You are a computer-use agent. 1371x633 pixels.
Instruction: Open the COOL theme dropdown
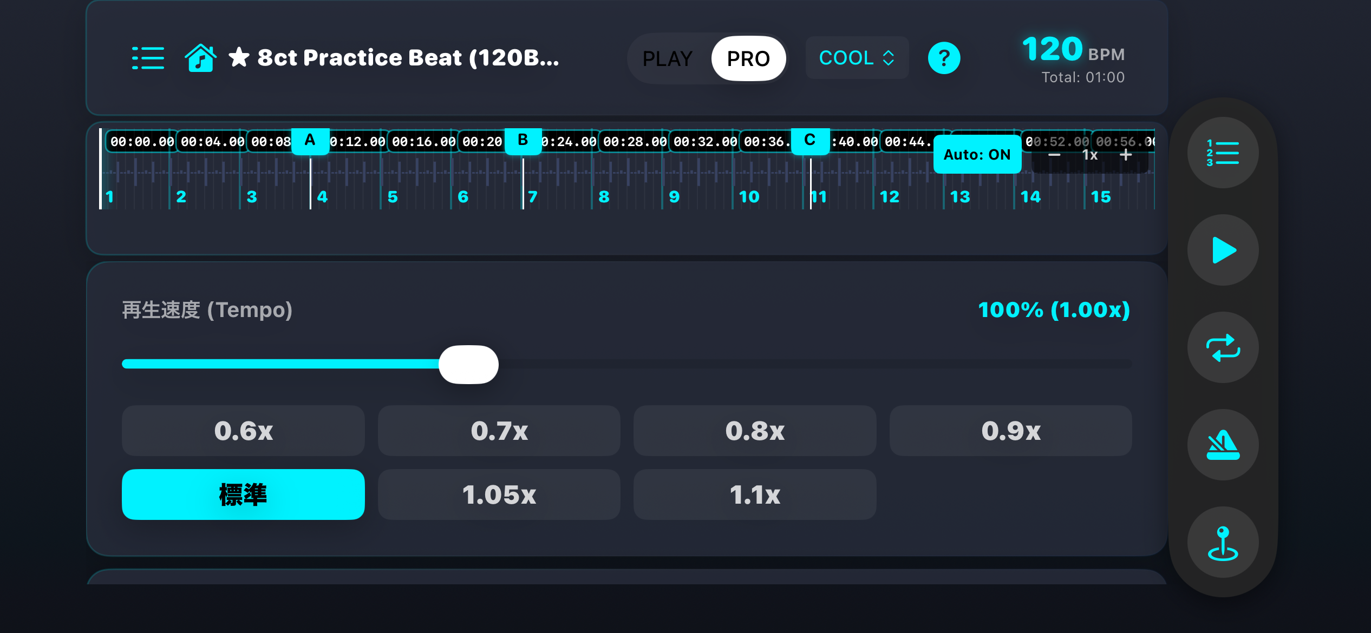pos(857,58)
